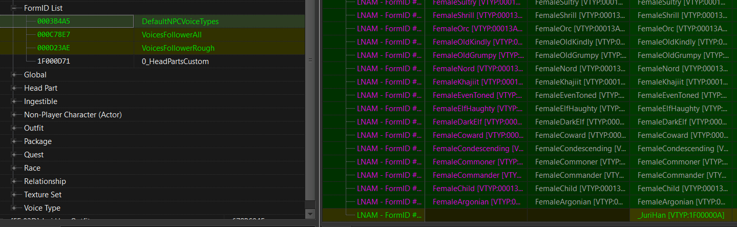Select the Relationship group label
Image resolution: width=737 pixels, height=227 pixels.
click(x=45, y=181)
